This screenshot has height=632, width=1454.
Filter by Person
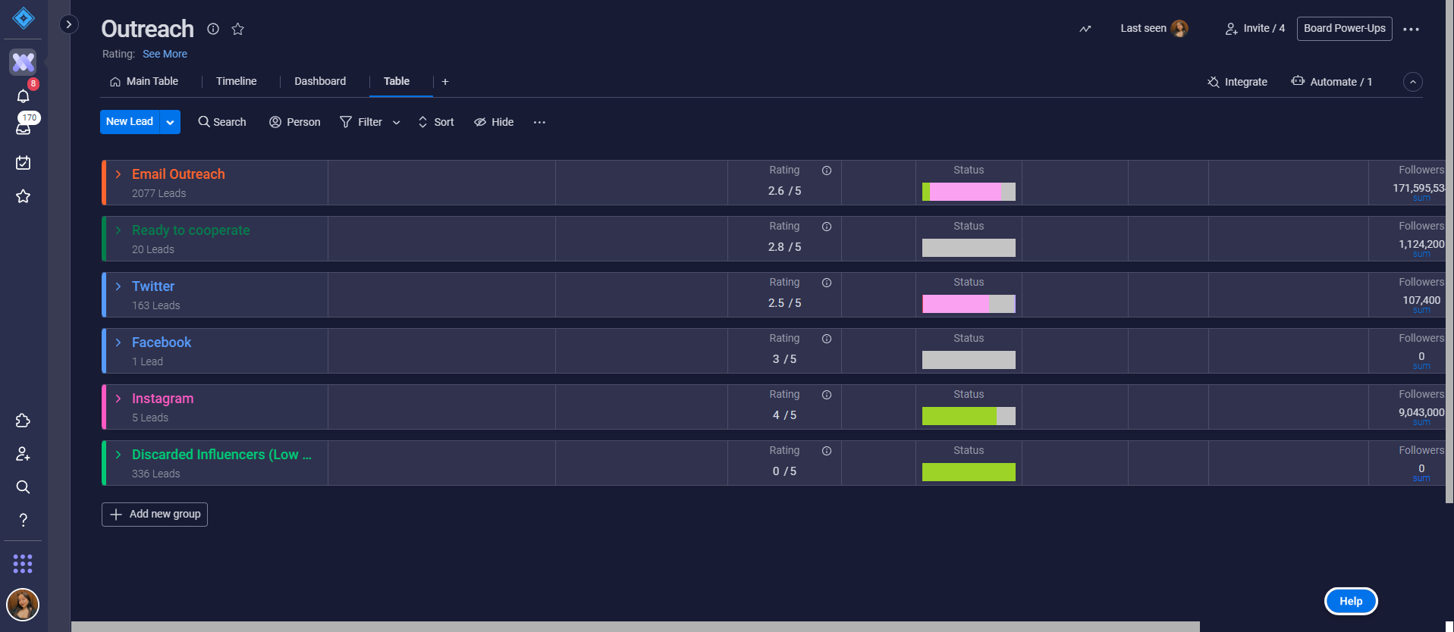coord(295,122)
